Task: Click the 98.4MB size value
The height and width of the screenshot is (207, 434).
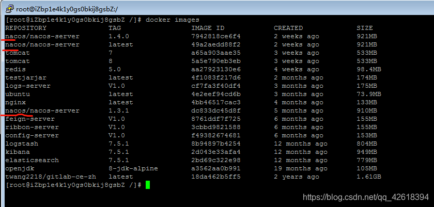Action: pyautogui.click(x=369, y=69)
